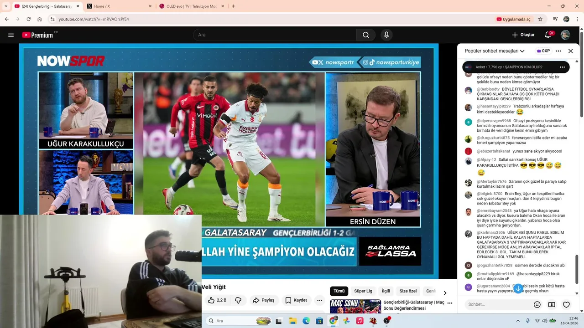Open the YouTube hamburger guide menu
584x328 pixels.
(x=11, y=35)
